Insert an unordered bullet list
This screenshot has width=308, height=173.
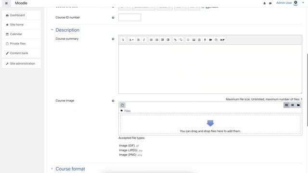151,40
